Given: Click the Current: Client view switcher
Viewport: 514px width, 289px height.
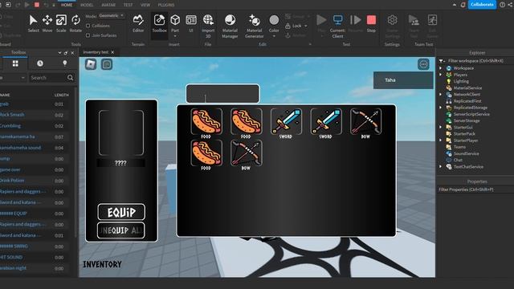Looking at the screenshot, I should [337, 26].
